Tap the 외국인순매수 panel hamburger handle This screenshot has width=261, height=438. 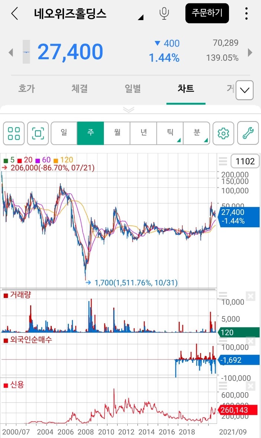223,340
